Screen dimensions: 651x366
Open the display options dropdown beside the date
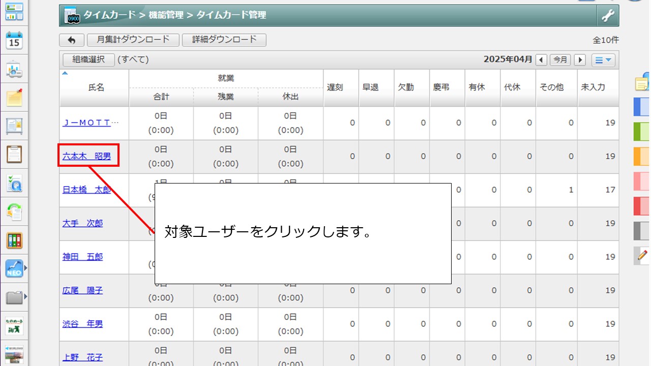pyautogui.click(x=603, y=59)
